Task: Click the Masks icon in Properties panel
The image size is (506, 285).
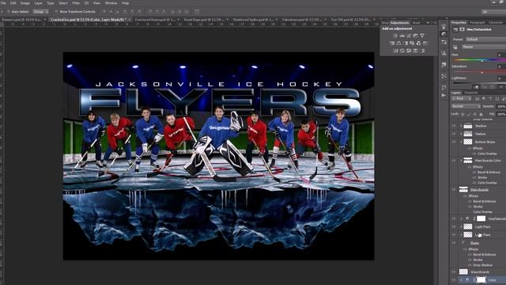Action: tap(462, 29)
